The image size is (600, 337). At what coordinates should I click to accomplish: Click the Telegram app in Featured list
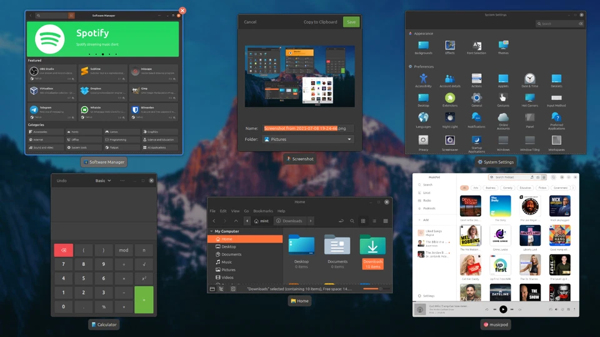52,112
